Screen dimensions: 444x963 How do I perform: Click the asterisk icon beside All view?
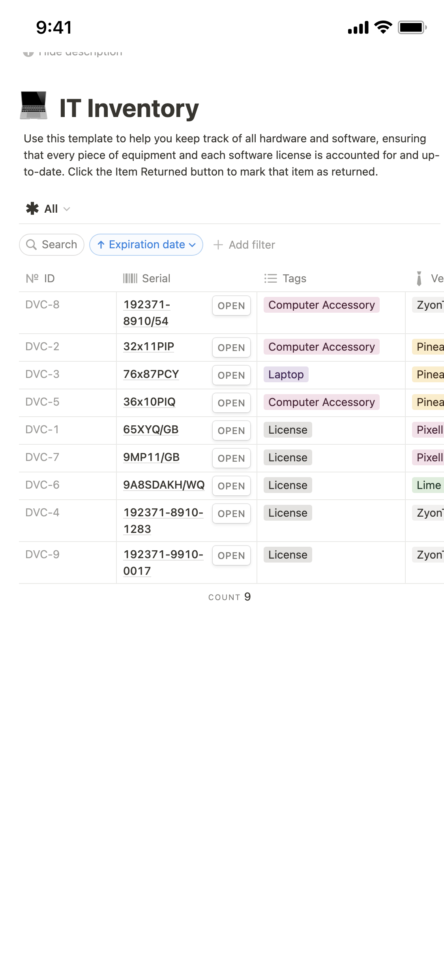[32, 208]
